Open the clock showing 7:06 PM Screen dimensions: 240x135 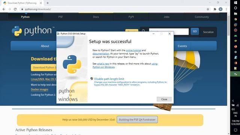(x=235, y=123)
